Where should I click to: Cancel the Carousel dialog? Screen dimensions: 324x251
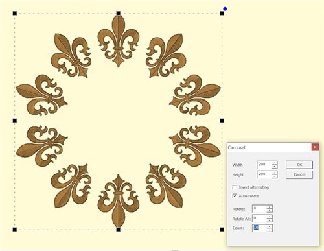pyautogui.click(x=299, y=174)
